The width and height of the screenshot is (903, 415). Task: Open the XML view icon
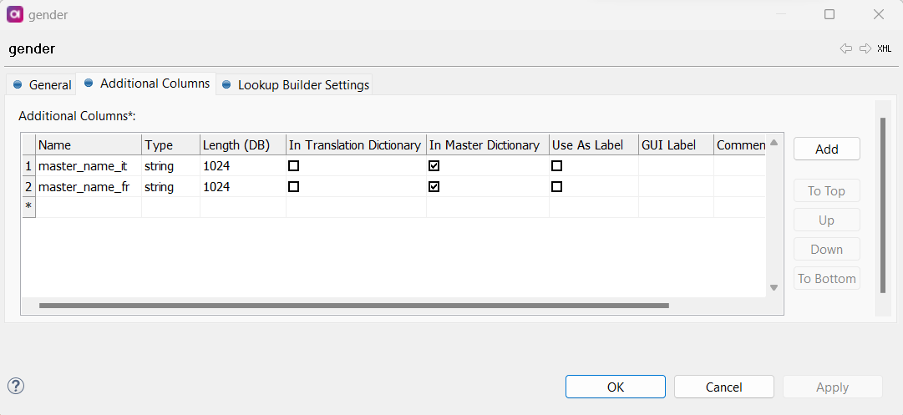click(884, 48)
